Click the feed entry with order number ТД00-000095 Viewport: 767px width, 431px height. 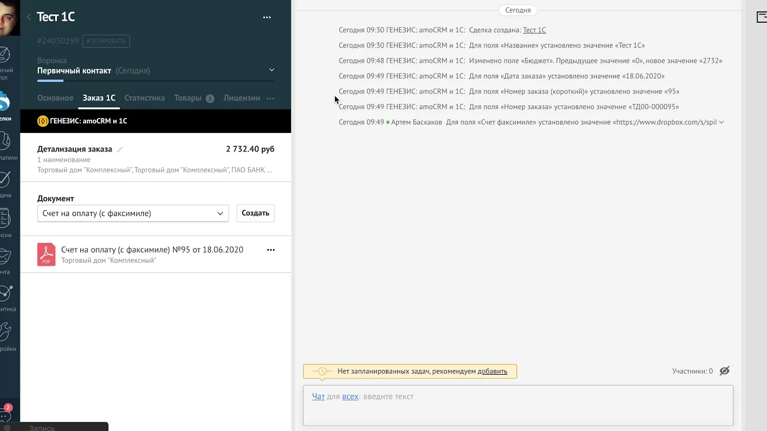[509, 107]
